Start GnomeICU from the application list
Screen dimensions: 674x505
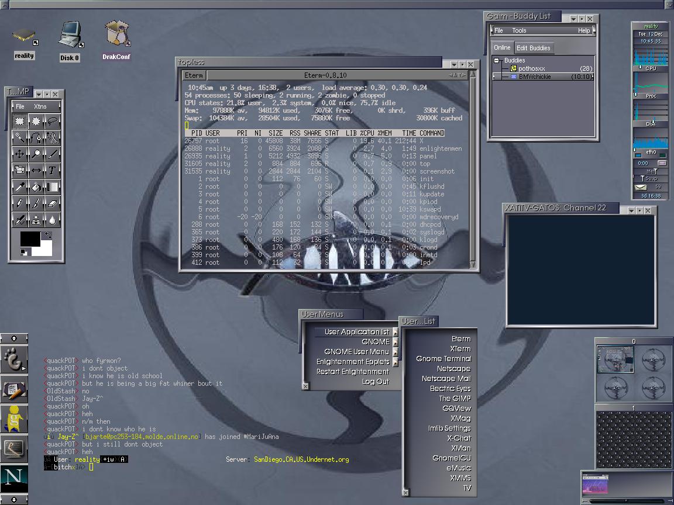[451, 458]
